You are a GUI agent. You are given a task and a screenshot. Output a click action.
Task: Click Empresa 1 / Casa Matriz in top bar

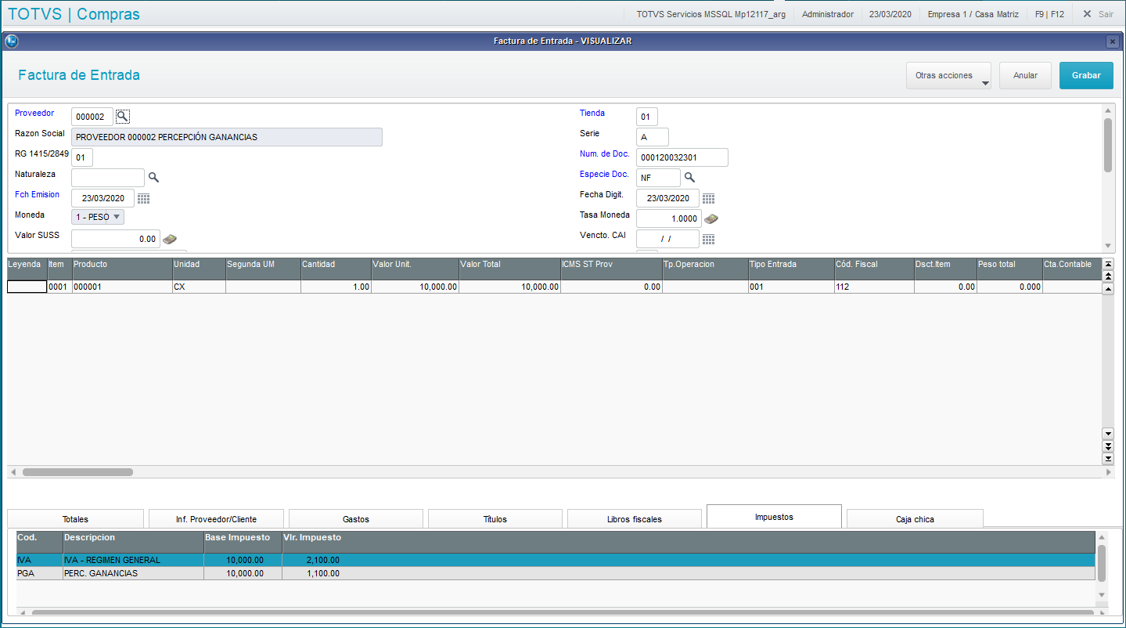coord(973,14)
